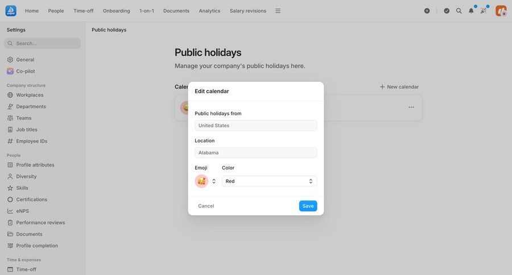Open Co-pilot settings
This screenshot has height=275, width=512.
pyautogui.click(x=26, y=71)
